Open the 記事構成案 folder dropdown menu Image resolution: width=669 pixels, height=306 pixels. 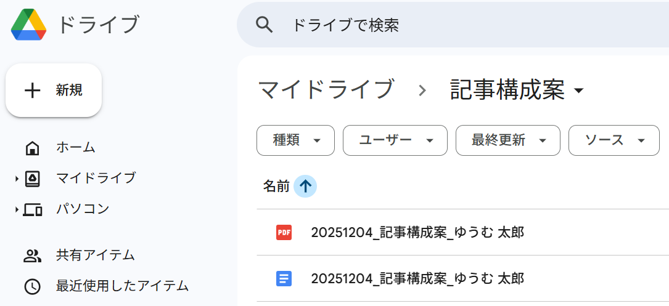579,91
